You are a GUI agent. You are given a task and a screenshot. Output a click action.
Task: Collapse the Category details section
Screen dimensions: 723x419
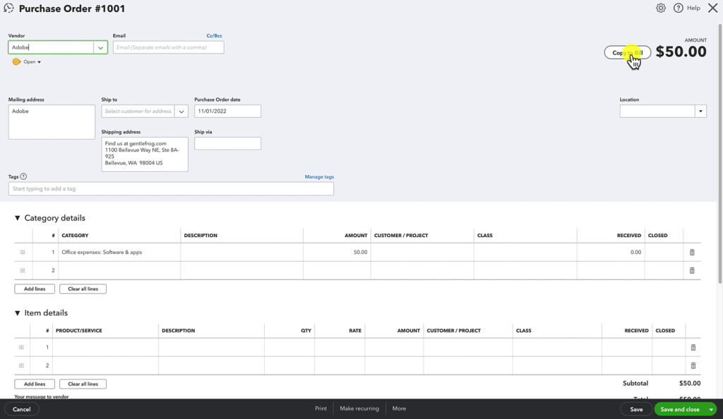[x=18, y=218]
